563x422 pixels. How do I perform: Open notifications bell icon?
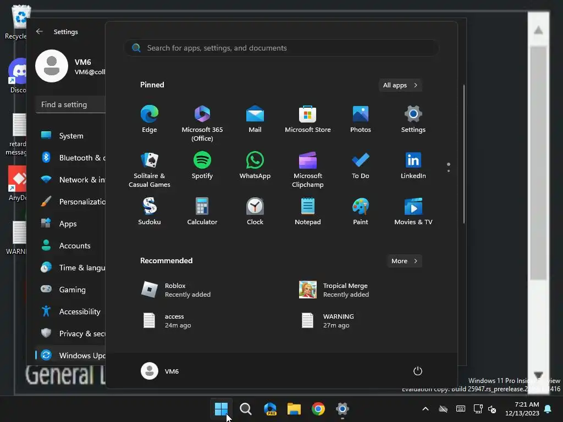point(548,409)
